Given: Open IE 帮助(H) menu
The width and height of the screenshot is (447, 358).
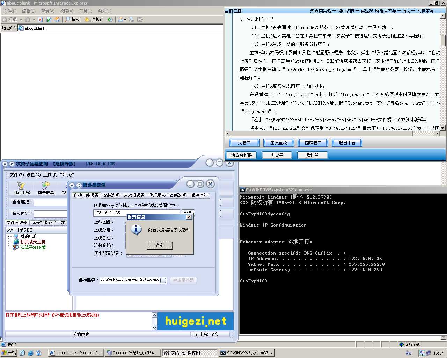Looking at the screenshot, I should (x=104, y=11).
